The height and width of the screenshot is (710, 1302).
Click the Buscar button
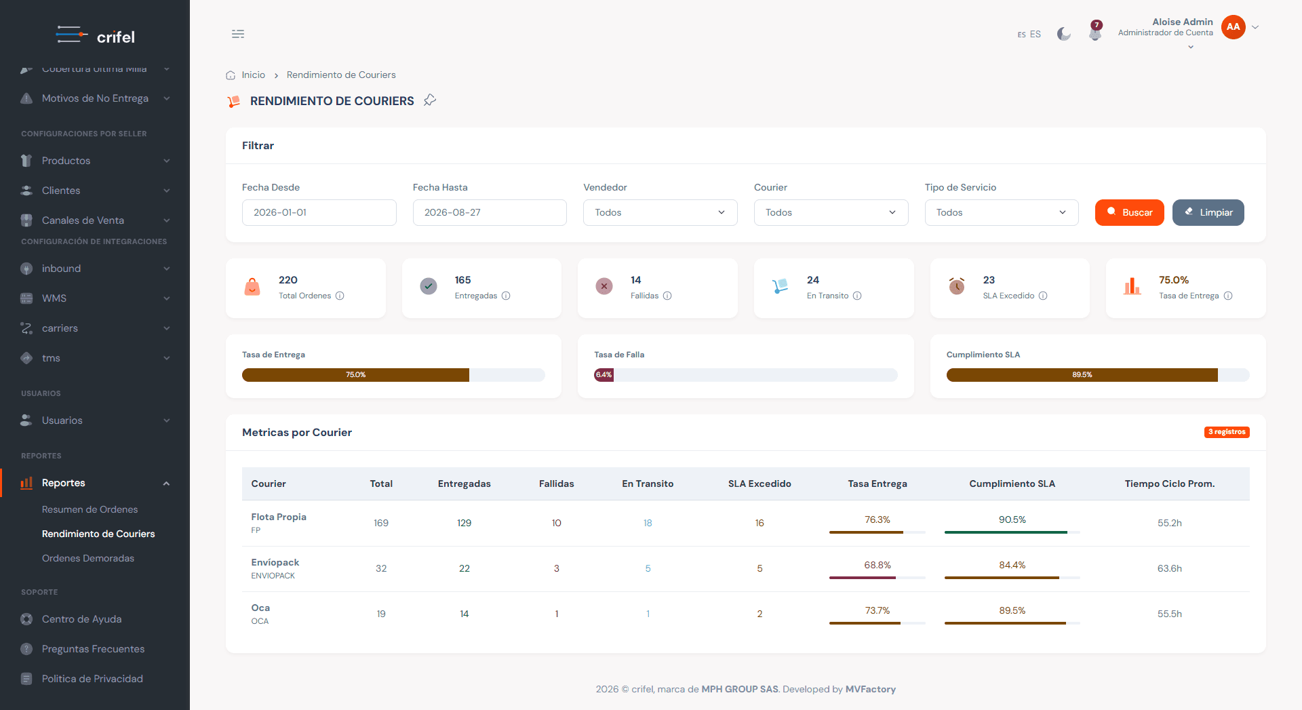1129,212
